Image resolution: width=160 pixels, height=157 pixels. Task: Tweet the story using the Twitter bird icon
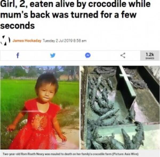coord(53,56)
